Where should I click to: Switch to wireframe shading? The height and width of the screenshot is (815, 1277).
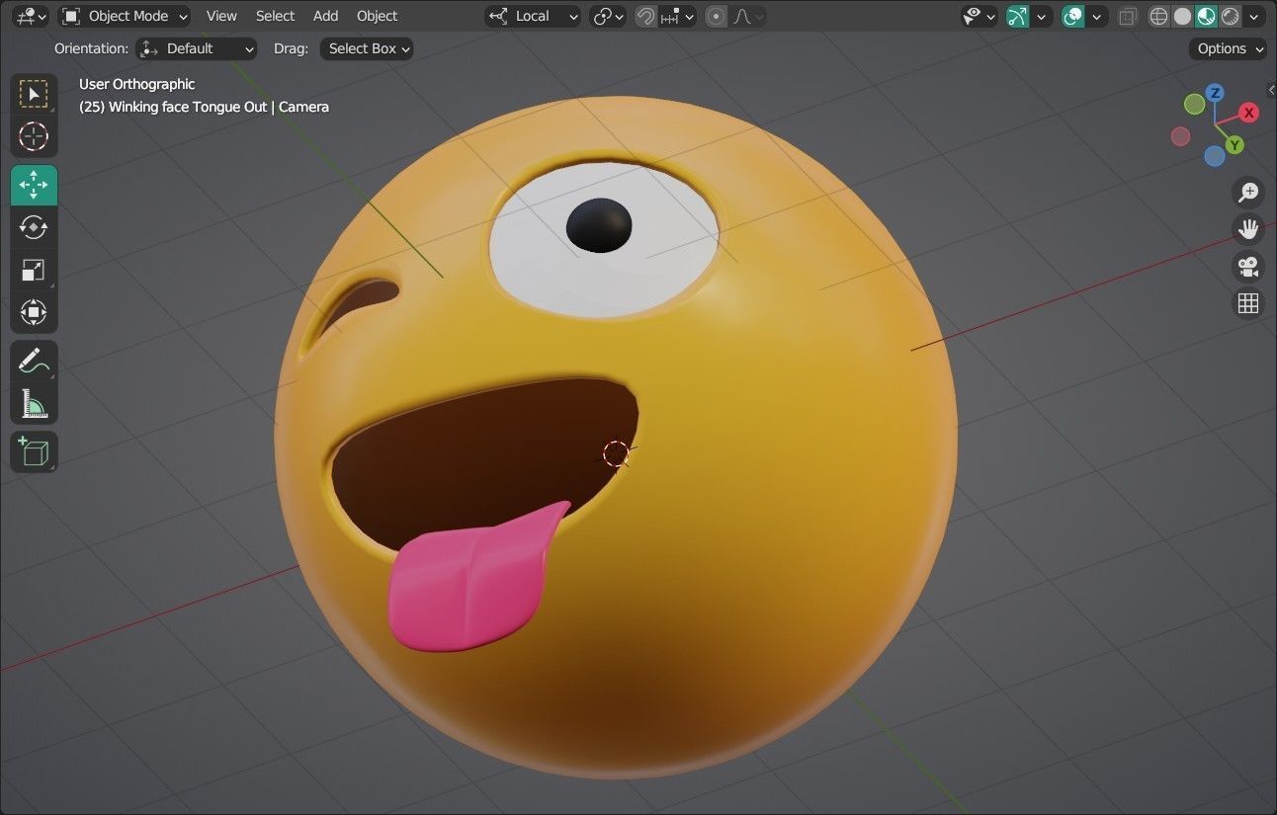(x=1158, y=16)
